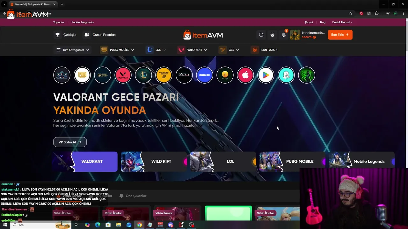Open Copilot from the taskbar
The image size is (408, 229).
pyautogui.click(x=87, y=225)
